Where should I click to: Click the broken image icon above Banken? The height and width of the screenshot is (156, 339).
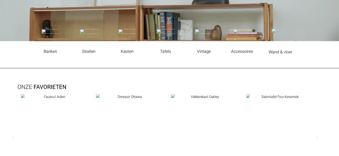(x=50, y=31)
